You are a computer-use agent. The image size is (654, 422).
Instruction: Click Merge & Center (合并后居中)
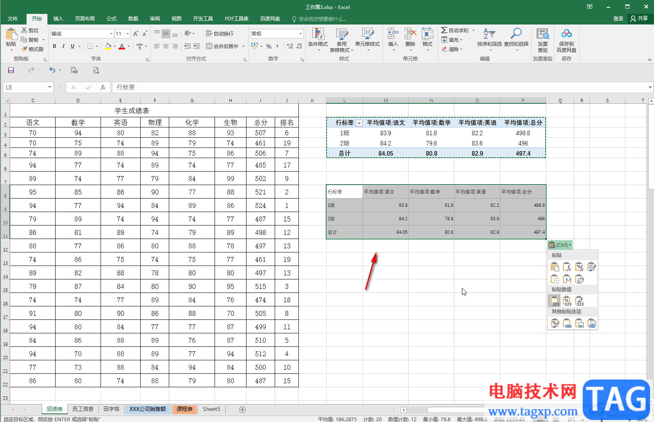223,46
